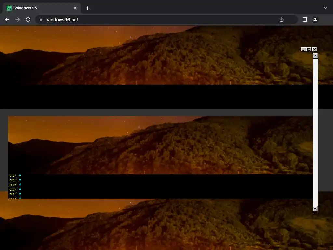
Task: Click the Windows 96 tab favicon
Action: point(9,8)
